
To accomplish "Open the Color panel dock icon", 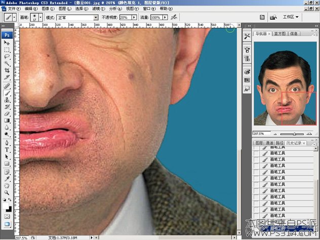I will (247, 72).
